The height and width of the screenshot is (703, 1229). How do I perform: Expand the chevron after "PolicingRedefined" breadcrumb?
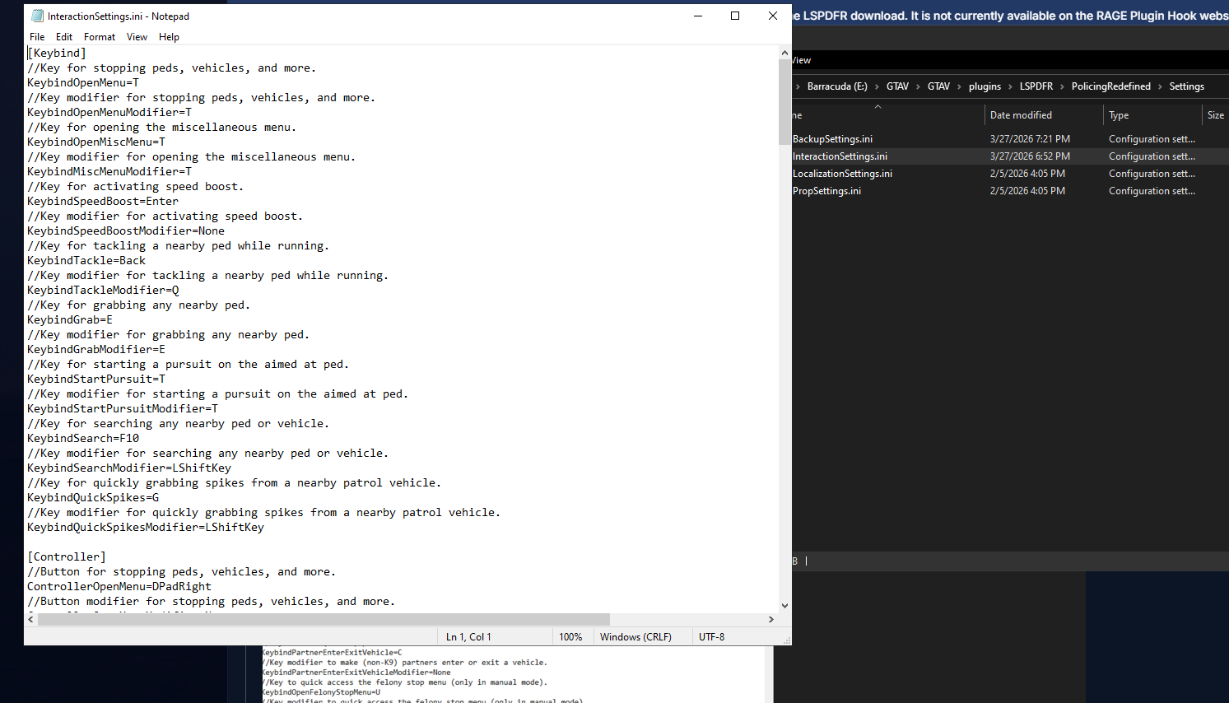1160,86
